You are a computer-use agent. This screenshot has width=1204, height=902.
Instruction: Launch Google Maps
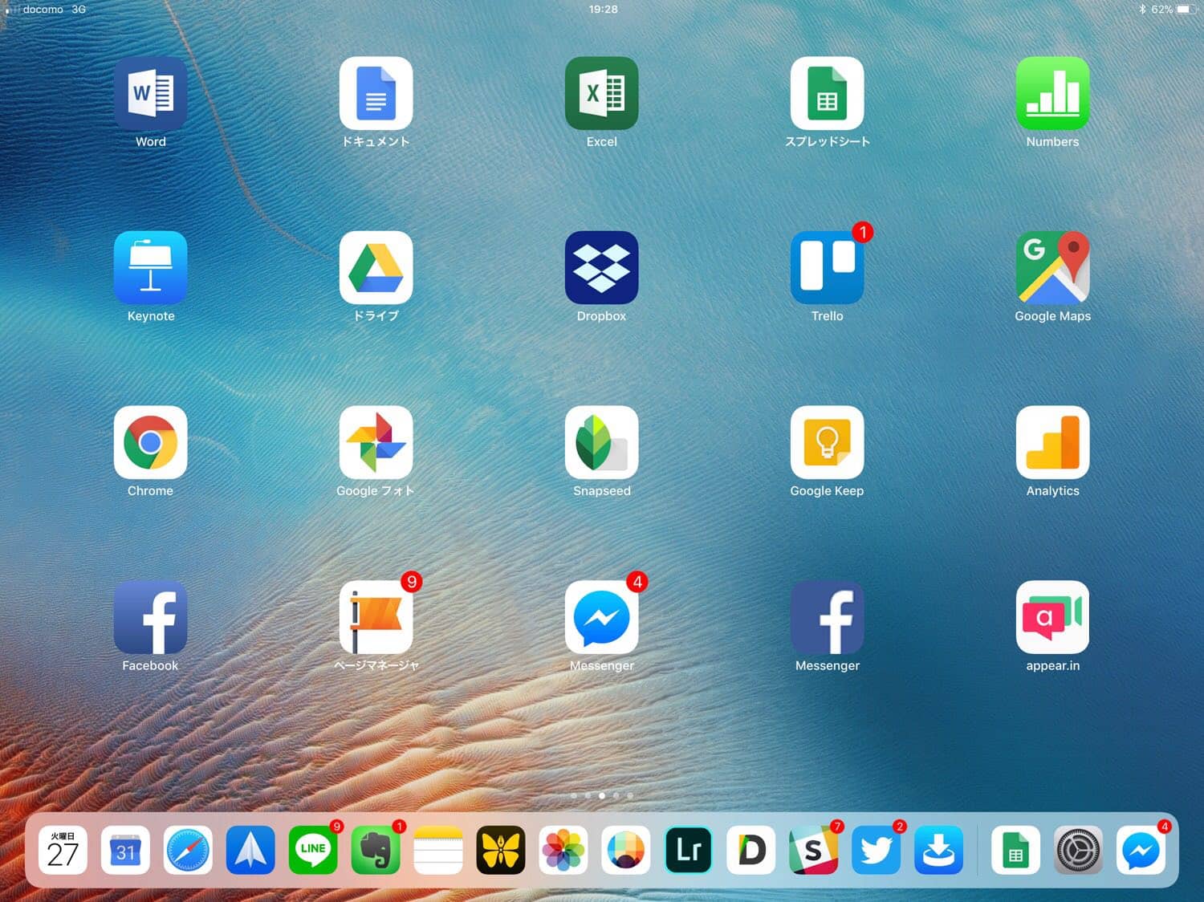[x=1052, y=268]
